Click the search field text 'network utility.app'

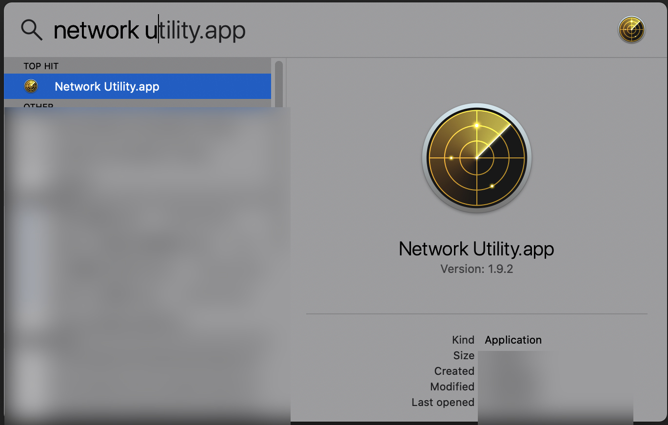point(149,31)
